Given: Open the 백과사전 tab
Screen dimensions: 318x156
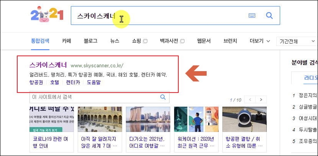Looking at the screenshot, I should pyautogui.click(x=169, y=41).
